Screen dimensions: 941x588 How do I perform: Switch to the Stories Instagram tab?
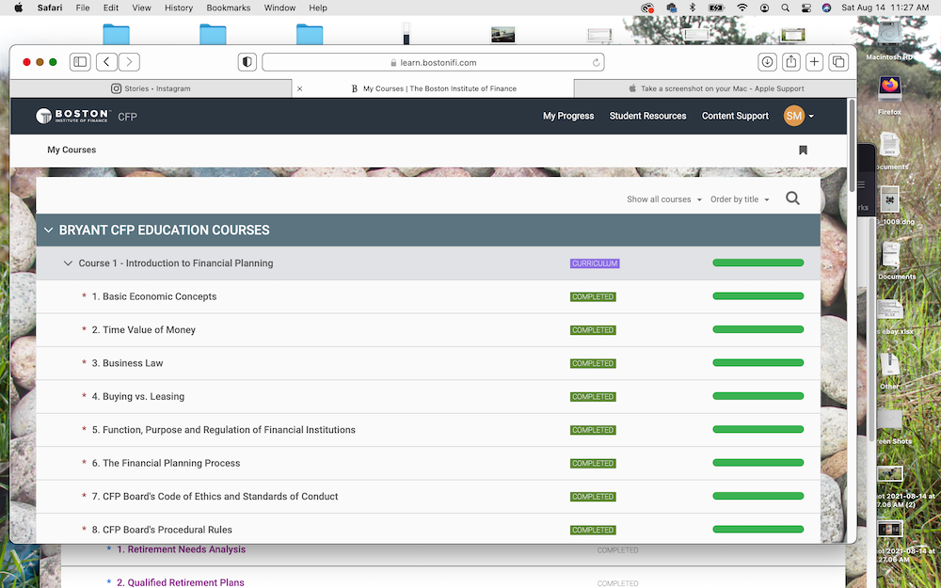(x=151, y=88)
